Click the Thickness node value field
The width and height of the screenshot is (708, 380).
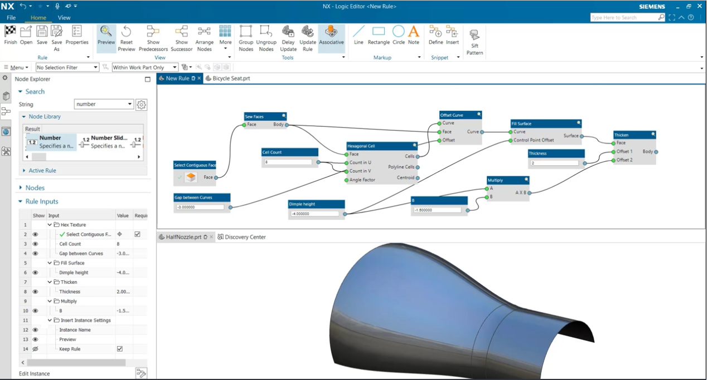[x=554, y=163]
